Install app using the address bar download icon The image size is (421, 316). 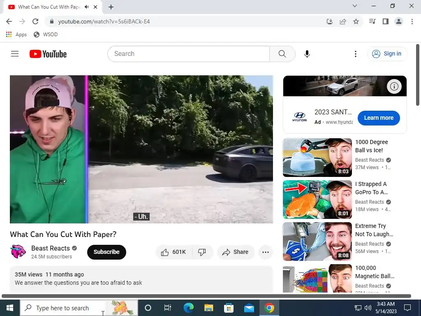[x=330, y=21]
